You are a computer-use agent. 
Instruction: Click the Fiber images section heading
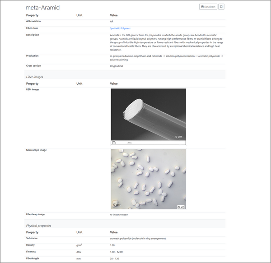(x=35, y=77)
